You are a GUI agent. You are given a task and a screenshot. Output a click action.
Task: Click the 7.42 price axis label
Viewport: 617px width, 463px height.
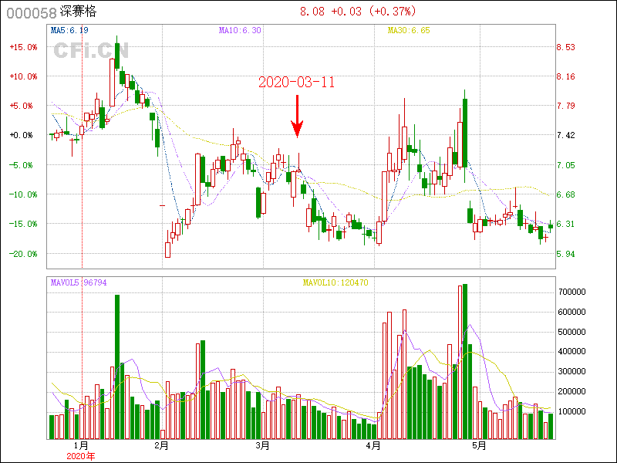[x=565, y=135]
